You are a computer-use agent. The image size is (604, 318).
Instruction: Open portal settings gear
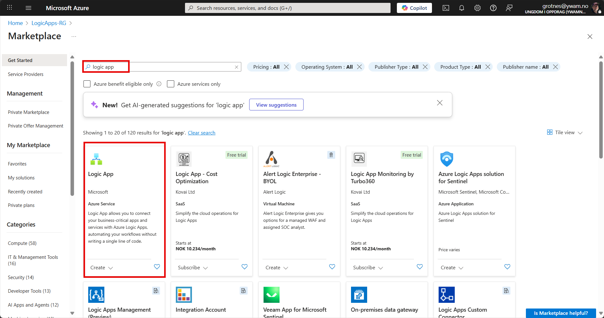(478, 8)
